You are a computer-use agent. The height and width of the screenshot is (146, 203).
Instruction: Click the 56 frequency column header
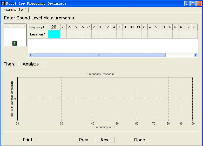(x=170, y=27)
